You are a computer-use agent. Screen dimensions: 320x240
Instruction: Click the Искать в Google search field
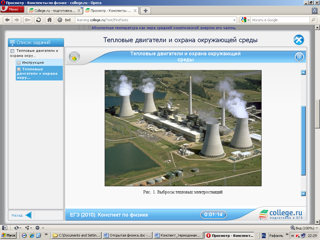tap(280, 20)
